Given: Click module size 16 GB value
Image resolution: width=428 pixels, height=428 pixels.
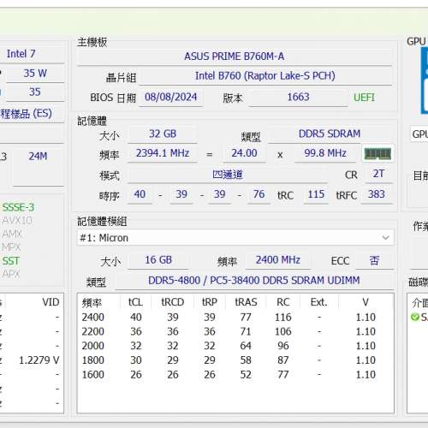Looking at the screenshot, I should [158, 260].
